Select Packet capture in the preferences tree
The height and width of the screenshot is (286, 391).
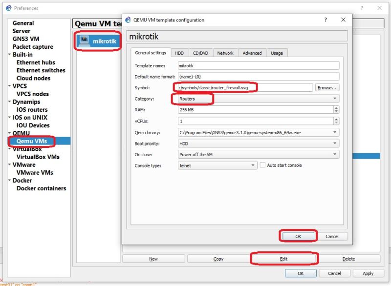tap(33, 46)
